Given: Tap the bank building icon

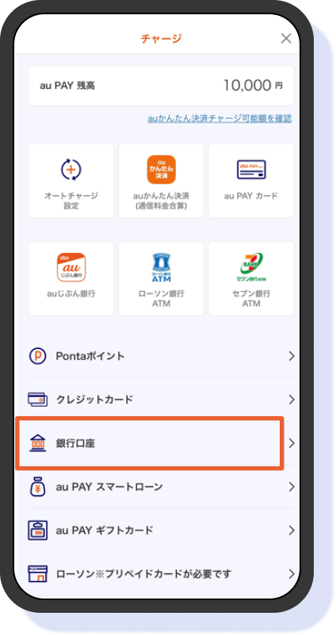Looking at the screenshot, I should [38, 443].
